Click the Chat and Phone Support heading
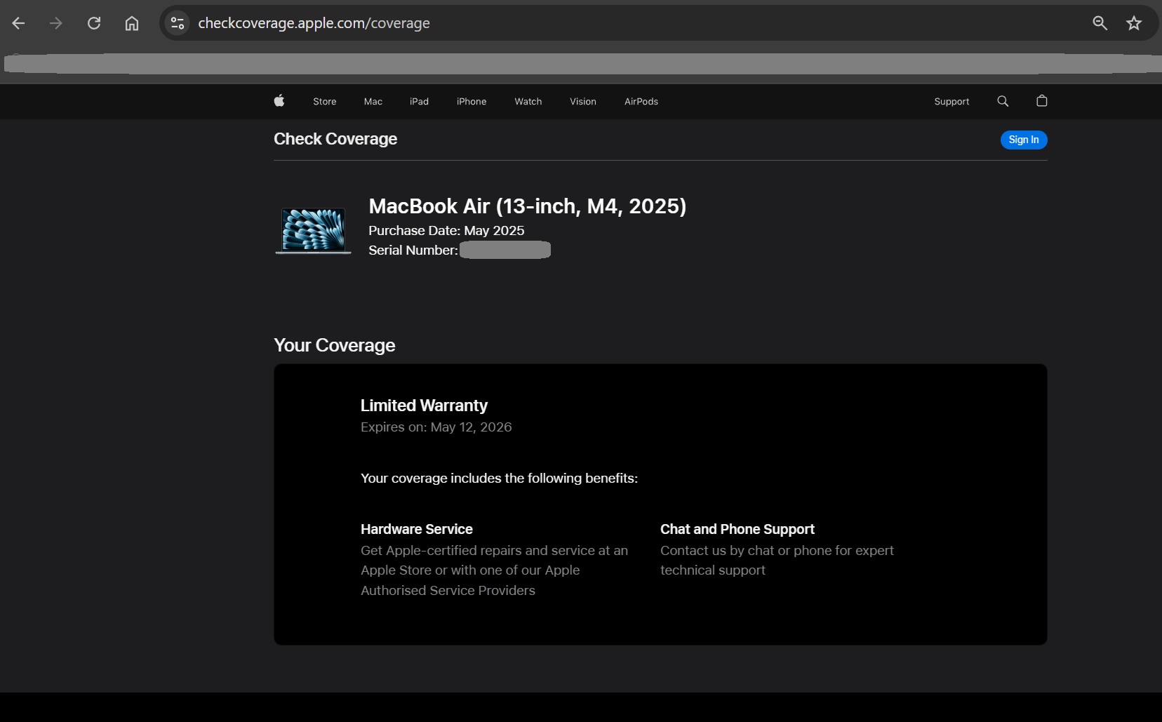The width and height of the screenshot is (1162, 722). click(737, 529)
